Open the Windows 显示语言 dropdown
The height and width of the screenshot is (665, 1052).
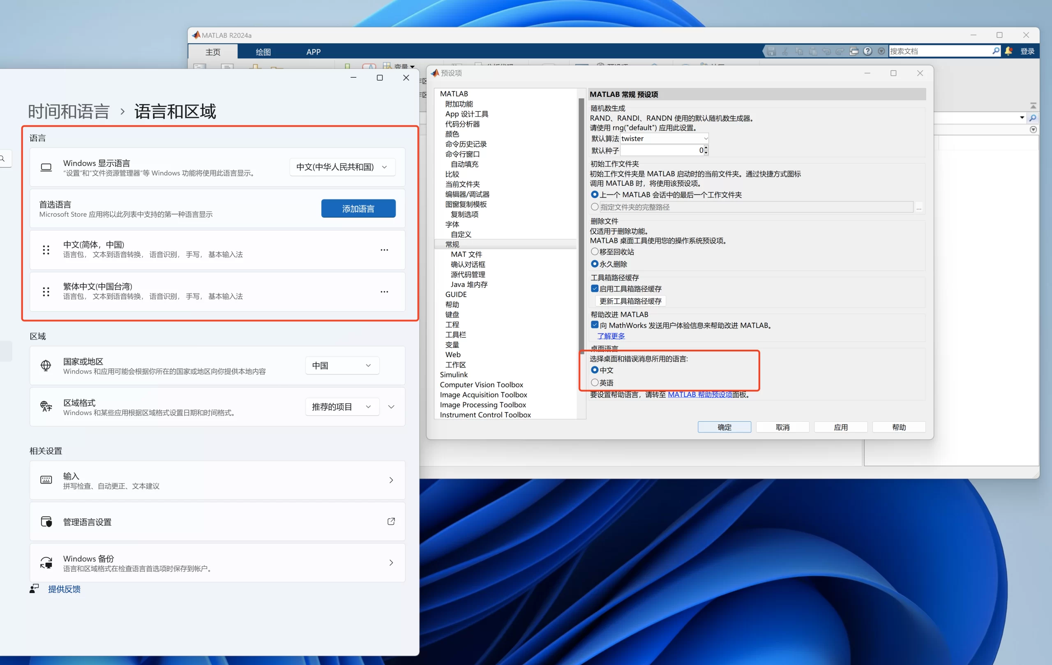click(342, 167)
